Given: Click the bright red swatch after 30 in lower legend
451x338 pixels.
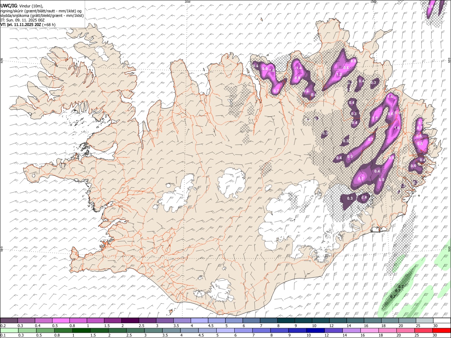Looking at the screenshot, I should pyautogui.click(x=441, y=330).
